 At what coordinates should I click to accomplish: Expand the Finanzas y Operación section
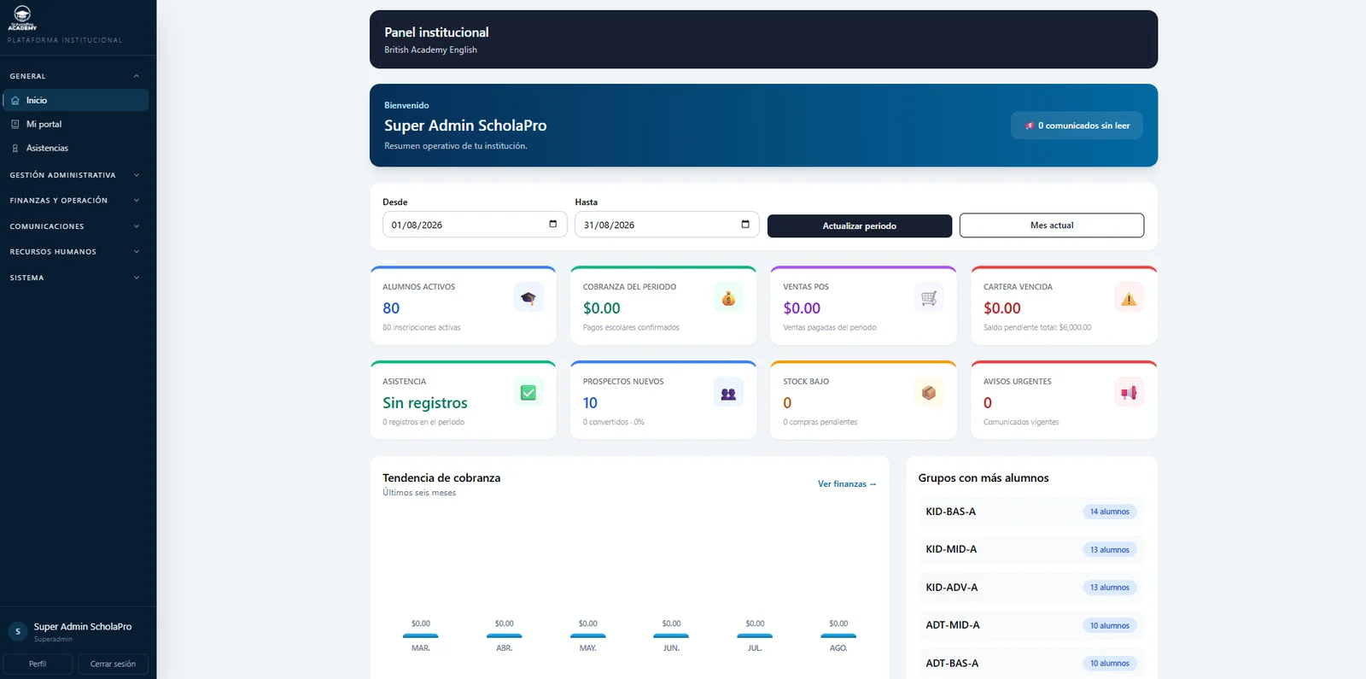tap(74, 201)
